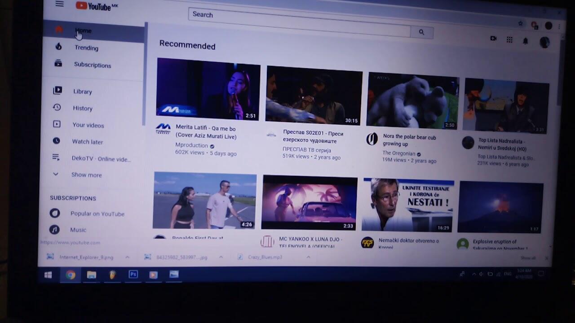Click the search magnifier button
Screen dimensions: 575x323
tap(421, 32)
